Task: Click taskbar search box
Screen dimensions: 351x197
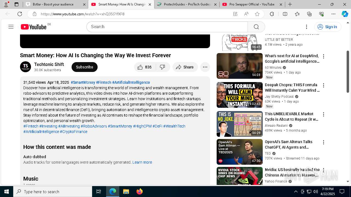Action: 53,192
